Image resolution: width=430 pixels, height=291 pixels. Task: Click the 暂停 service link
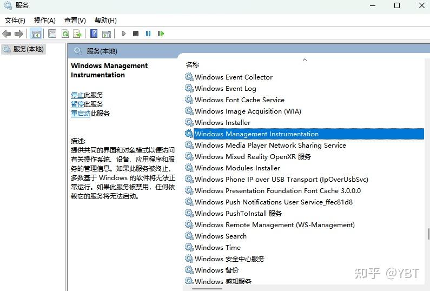coord(77,104)
